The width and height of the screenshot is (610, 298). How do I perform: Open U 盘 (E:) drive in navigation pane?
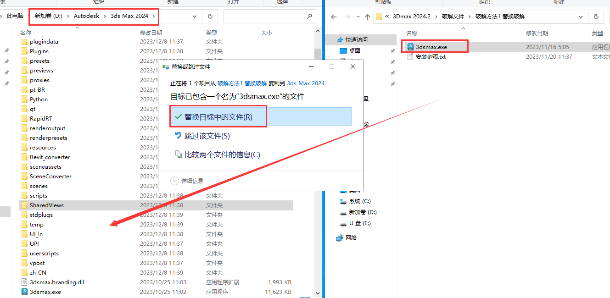tap(360, 223)
